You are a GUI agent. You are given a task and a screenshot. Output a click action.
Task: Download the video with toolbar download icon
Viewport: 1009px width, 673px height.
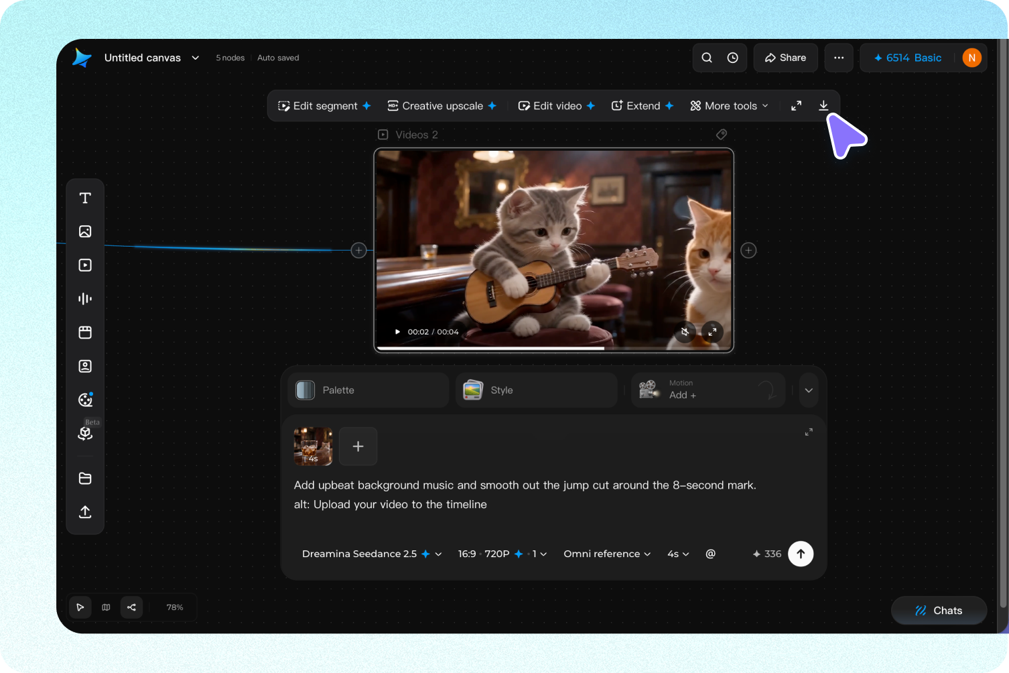coord(823,106)
